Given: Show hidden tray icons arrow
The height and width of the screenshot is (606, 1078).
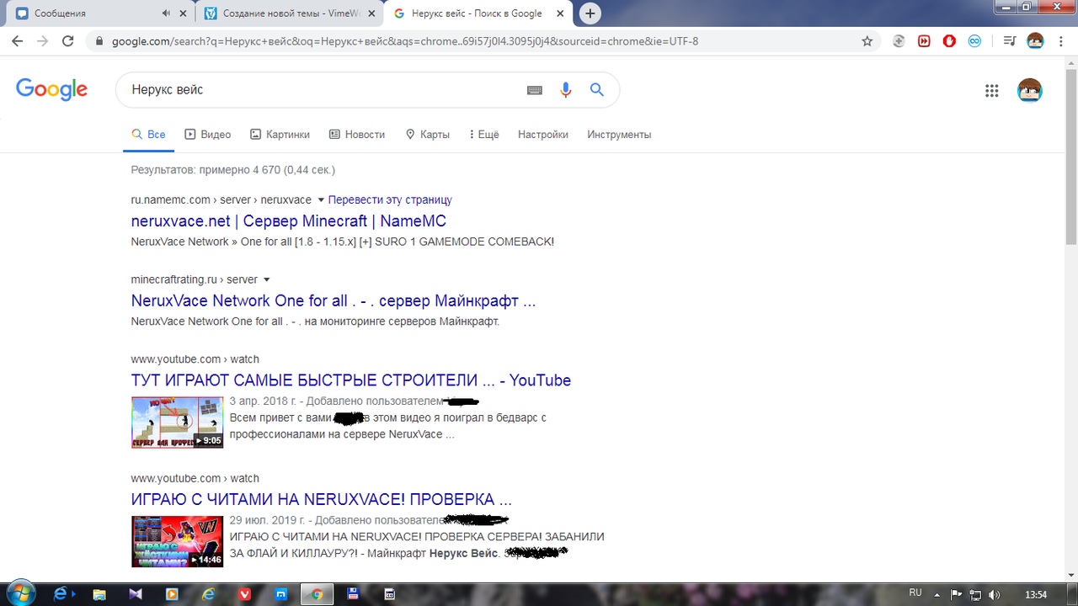Looking at the screenshot, I should [x=937, y=594].
